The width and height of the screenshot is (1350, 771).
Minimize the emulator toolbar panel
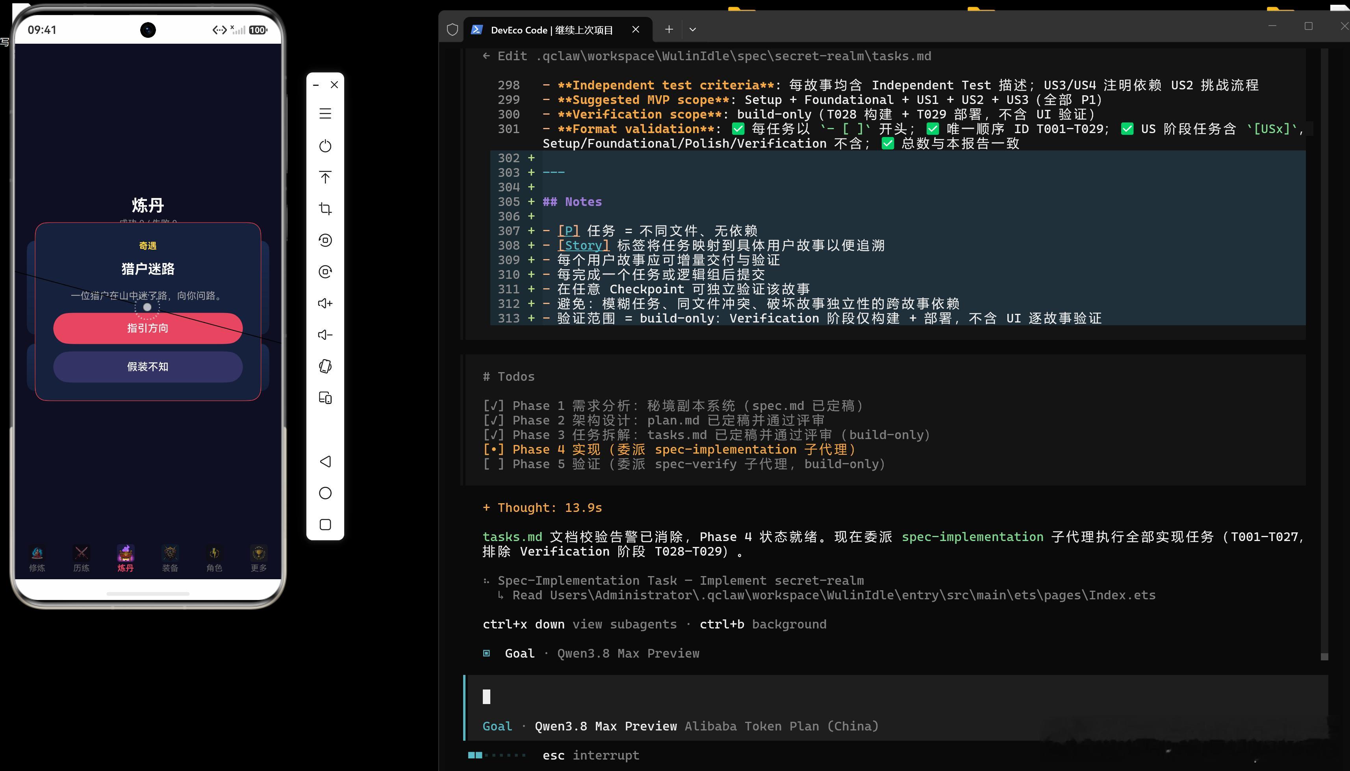(316, 85)
